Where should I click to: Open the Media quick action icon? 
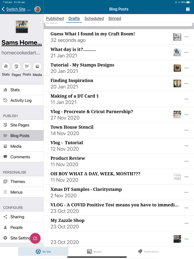point(37,66)
